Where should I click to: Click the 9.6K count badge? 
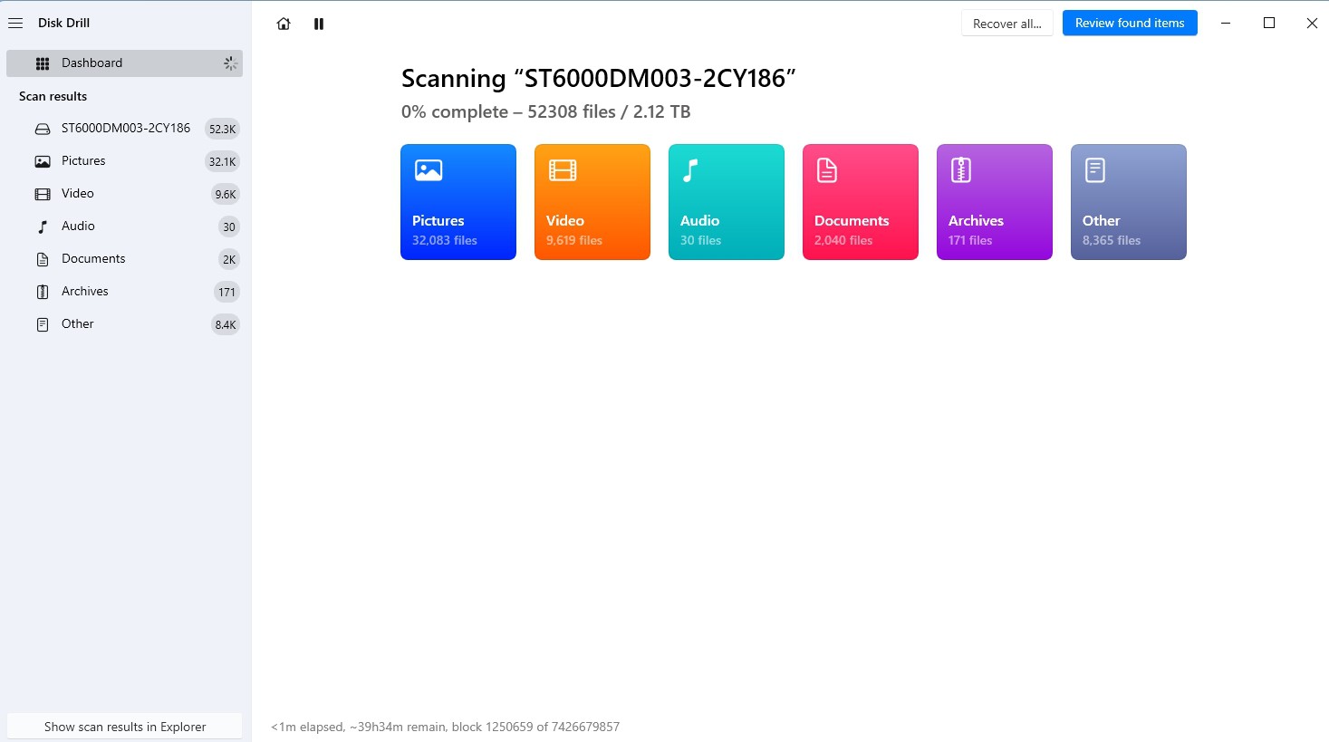point(226,194)
